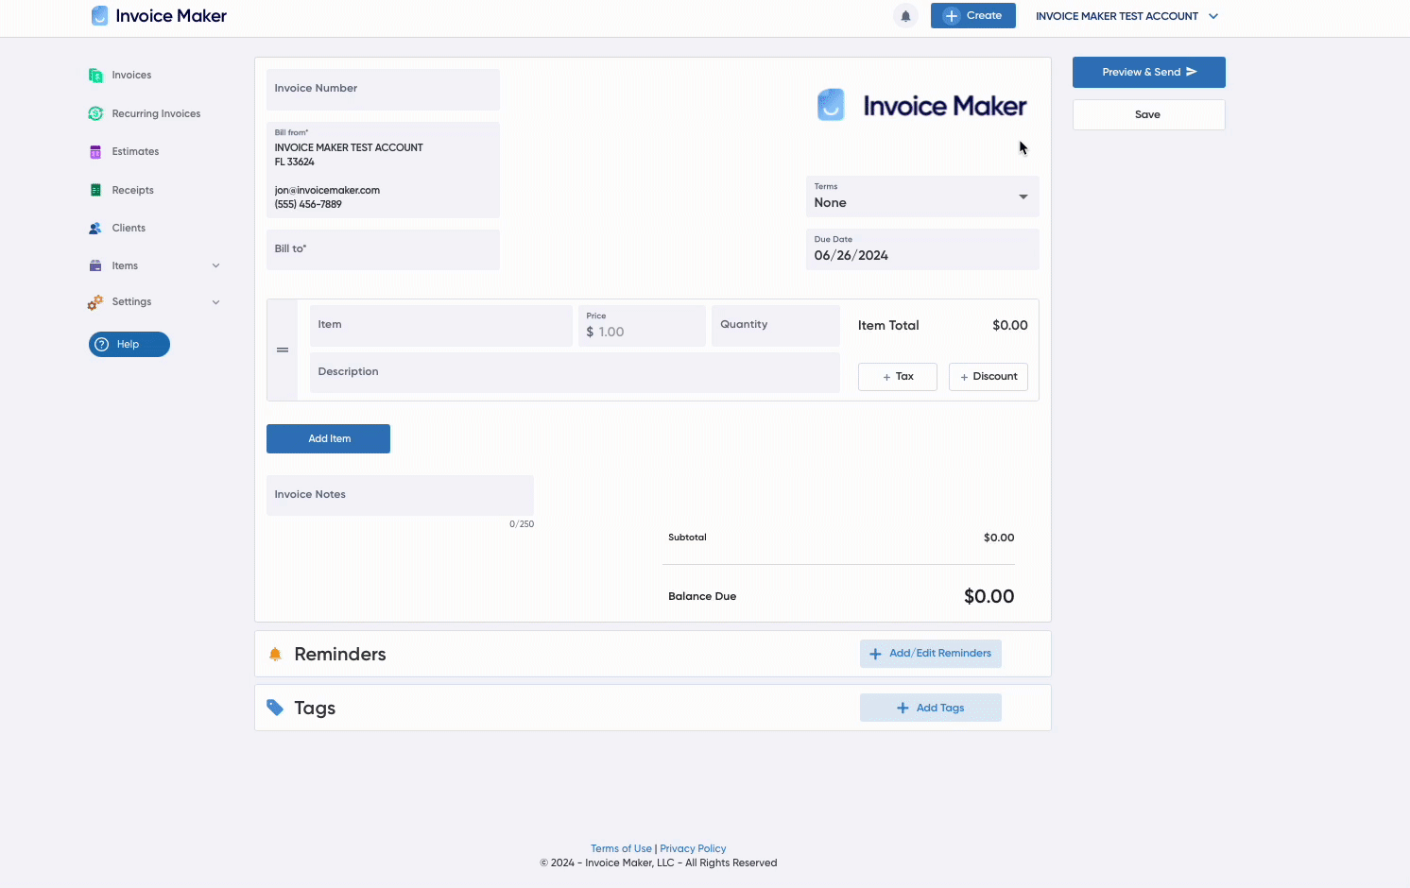Click the Price field
Viewport: 1410px width, 888px height.
[x=642, y=326]
